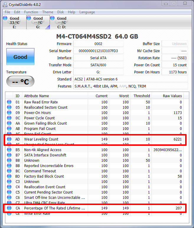Click the Rotation Rate field showing (SSD)
Image resolution: width=194 pixels, height=228 pixels.
(x=175, y=58)
